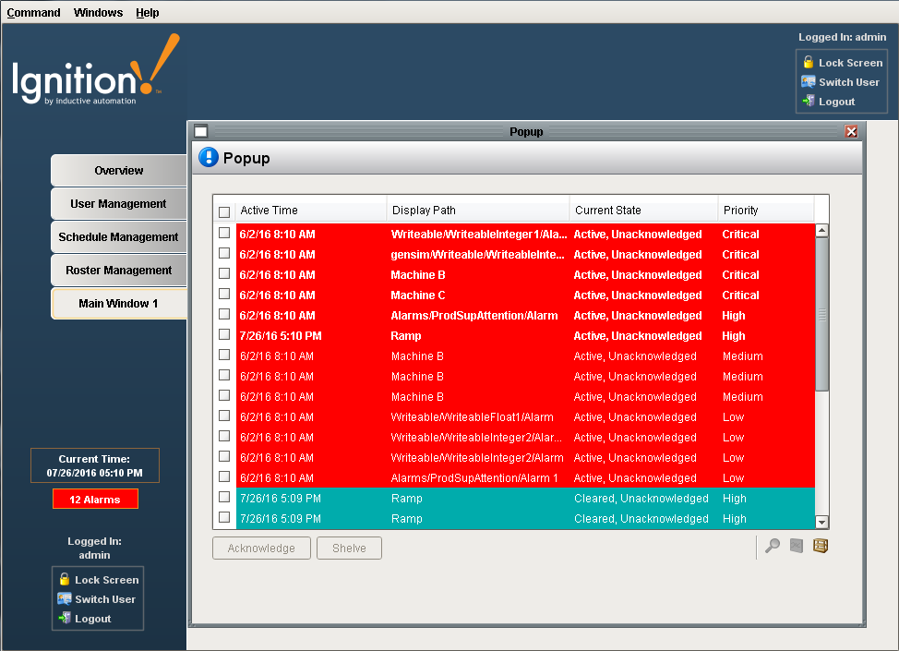Check the box for the Machine C alarm

[x=224, y=295]
